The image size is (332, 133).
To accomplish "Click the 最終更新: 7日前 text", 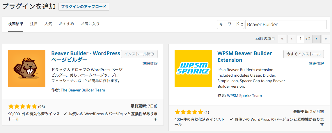I will [144, 106].
